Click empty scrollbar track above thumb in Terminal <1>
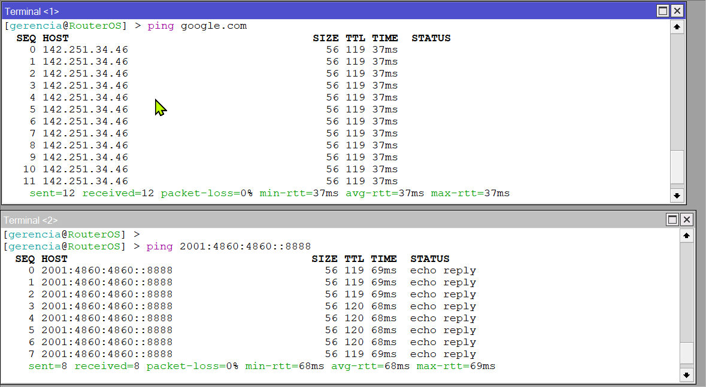Screen dimensions: 706x387 (677, 90)
